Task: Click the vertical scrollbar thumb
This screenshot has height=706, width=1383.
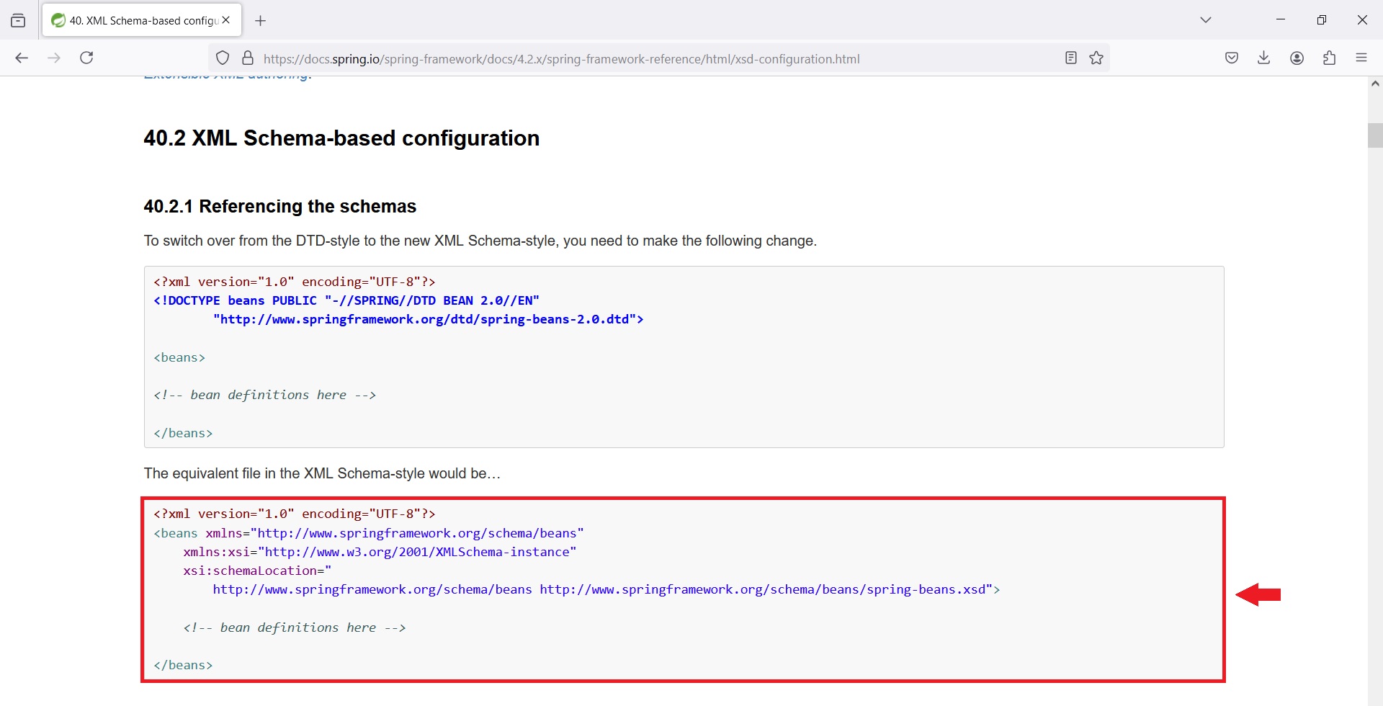Action: 1375,135
